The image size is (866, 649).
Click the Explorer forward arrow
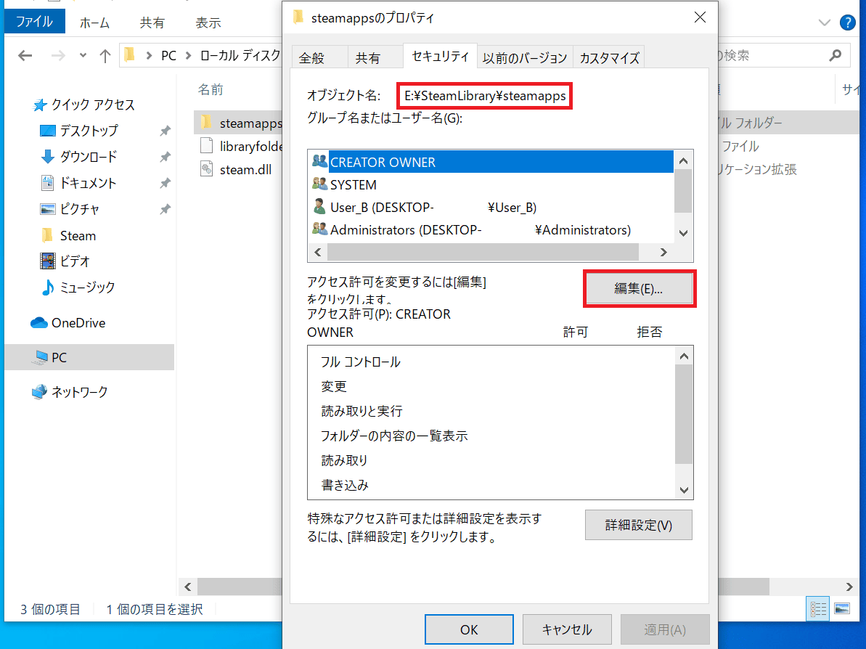(x=57, y=55)
